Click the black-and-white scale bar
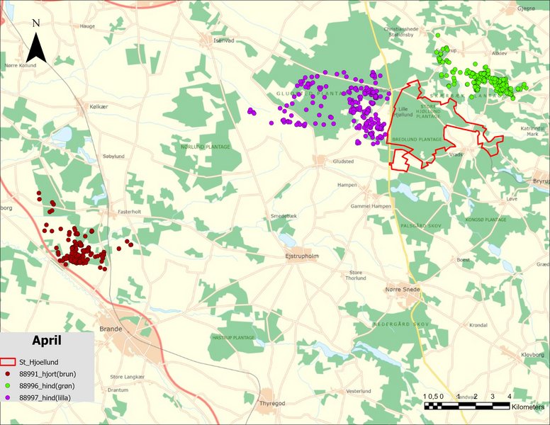The image size is (550, 425). click(x=466, y=407)
